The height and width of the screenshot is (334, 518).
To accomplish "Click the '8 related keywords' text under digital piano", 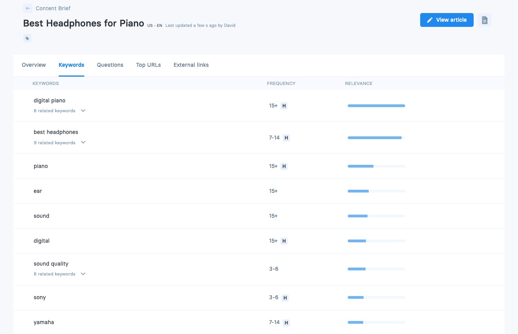I will click(54, 111).
